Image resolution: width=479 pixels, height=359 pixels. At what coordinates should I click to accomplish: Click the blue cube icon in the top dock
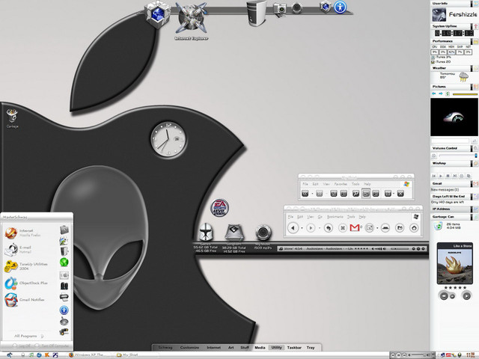[x=157, y=14]
